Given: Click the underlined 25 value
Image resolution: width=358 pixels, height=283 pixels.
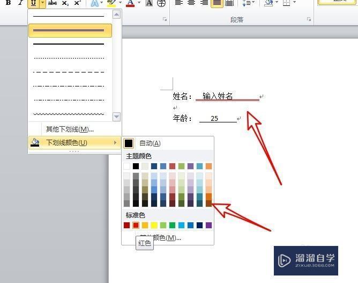Looking at the screenshot, I should [x=214, y=119].
